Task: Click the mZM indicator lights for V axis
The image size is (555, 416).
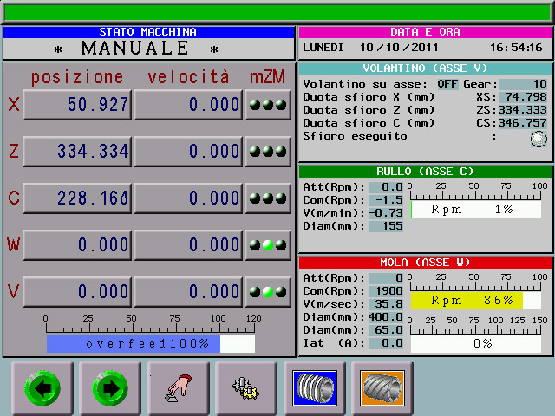Action: point(268,292)
